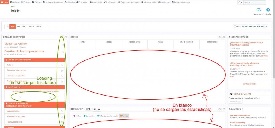Click the Pendientes actualmente section header
This screenshot has height=128, width=275.
tap(35, 60)
